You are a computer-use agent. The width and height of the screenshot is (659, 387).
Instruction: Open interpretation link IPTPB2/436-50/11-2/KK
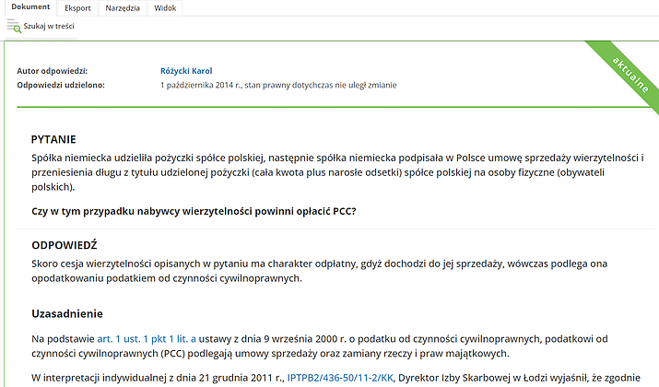pyautogui.click(x=340, y=377)
